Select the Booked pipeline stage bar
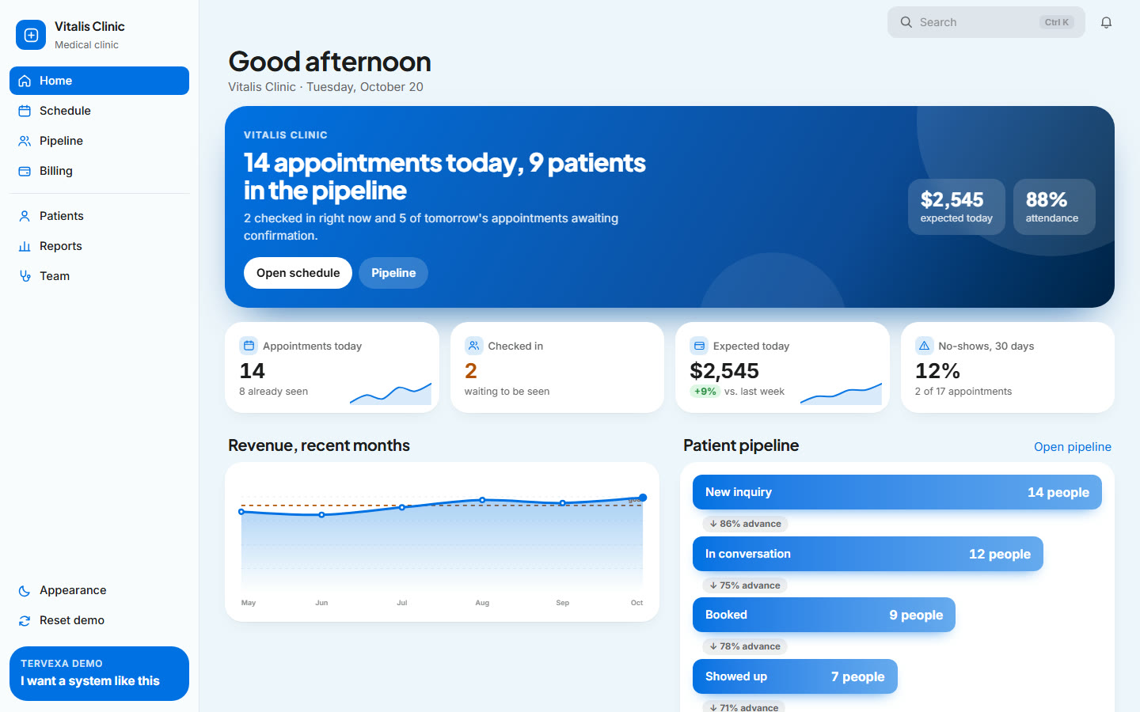 pos(824,615)
